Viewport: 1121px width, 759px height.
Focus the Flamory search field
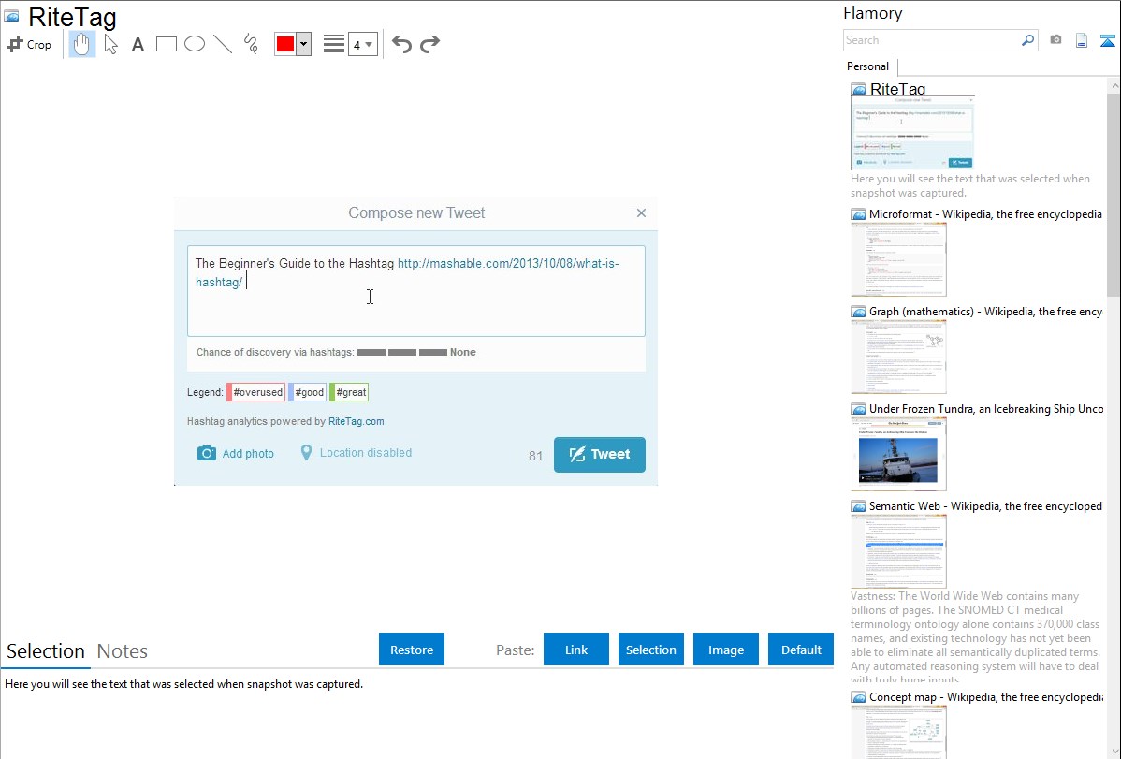[932, 40]
